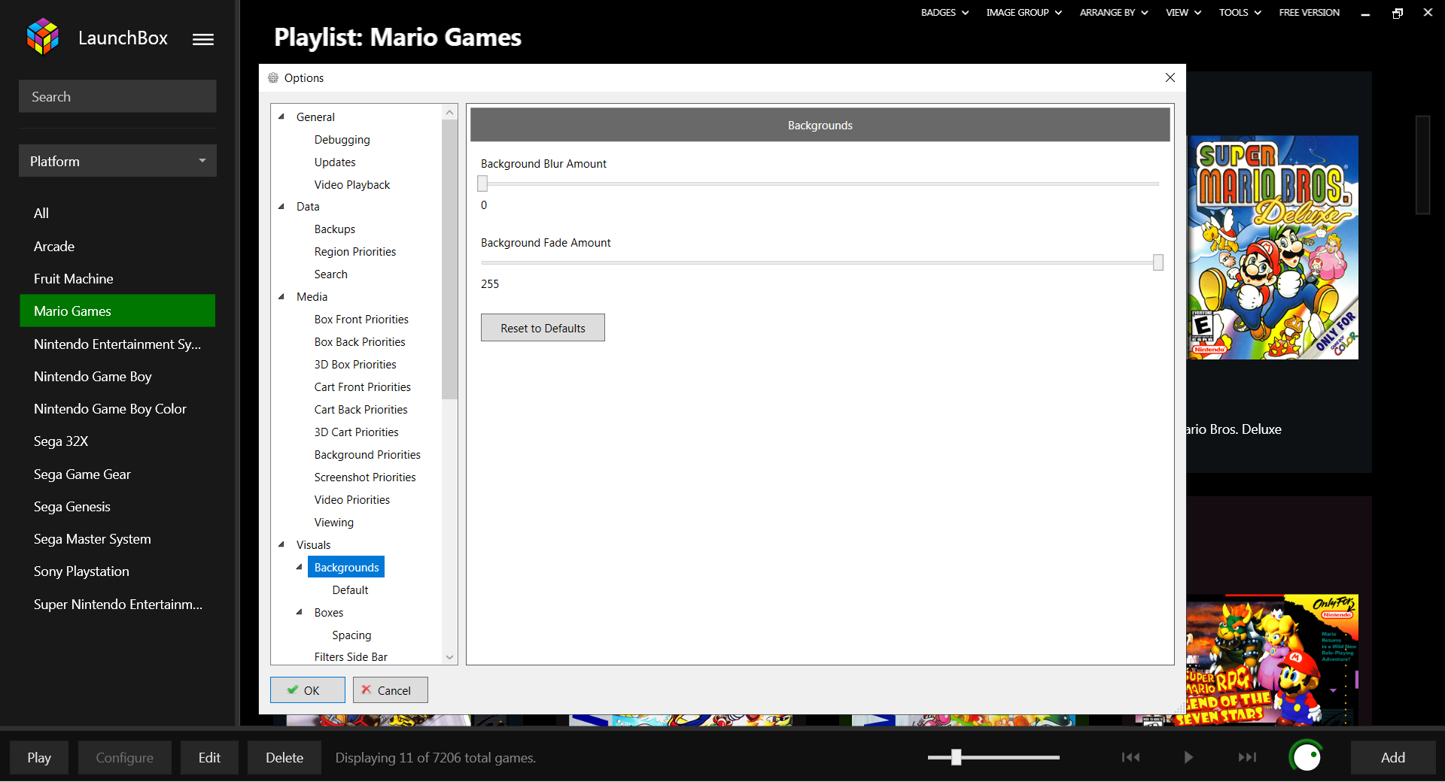Click the previous track playback button
Image resolution: width=1445 pixels, height=782 pixels.
coord(1130,757)
